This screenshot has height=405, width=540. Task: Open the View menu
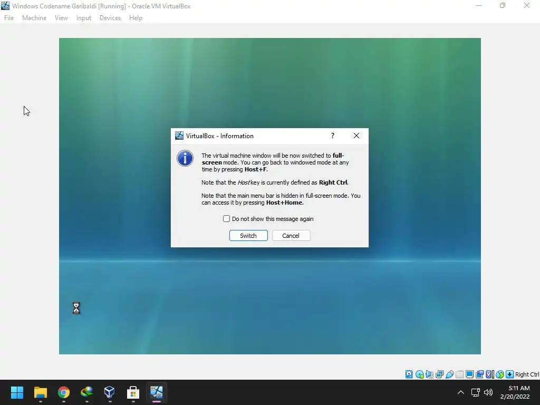(x=61, y=18)
